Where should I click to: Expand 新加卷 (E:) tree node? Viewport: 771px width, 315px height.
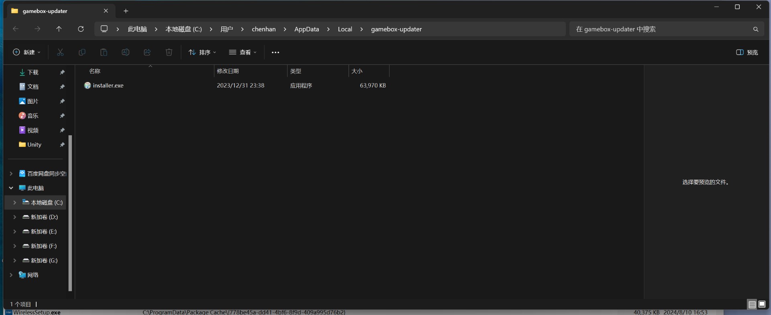[15, 231]
